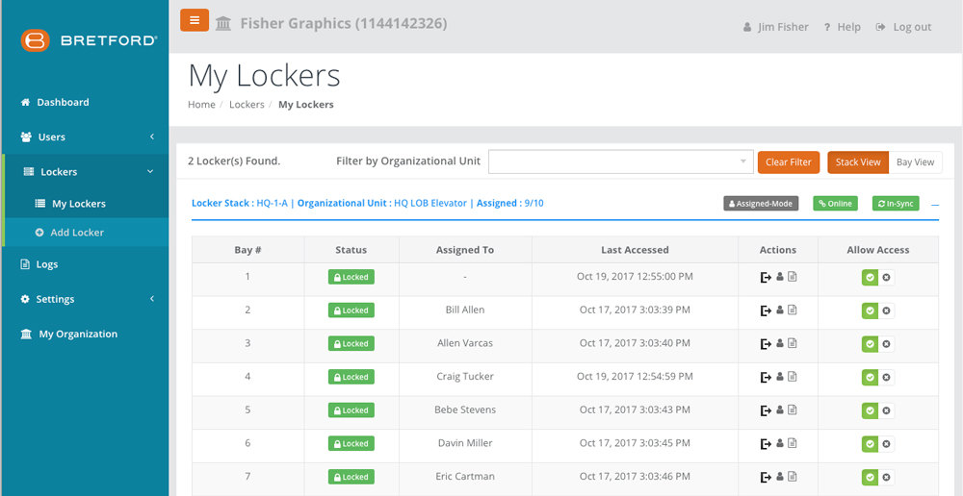Switch to Stack View
The width and height of the screenshot is (963, 496).
coord(858,161)
